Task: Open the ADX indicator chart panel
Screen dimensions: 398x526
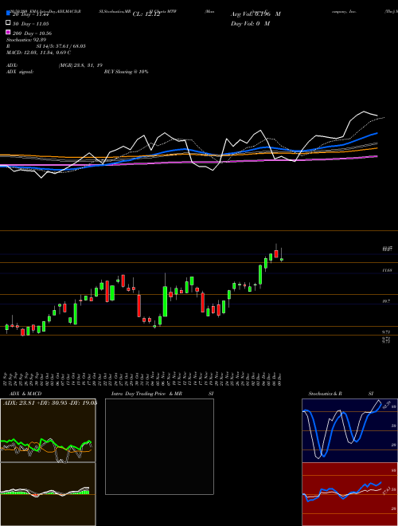Action: tap(48, 430)
